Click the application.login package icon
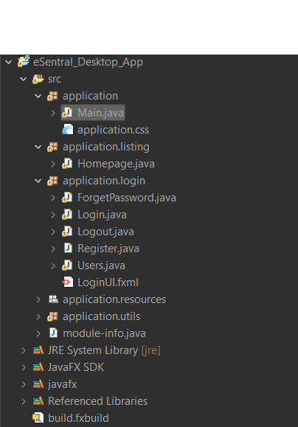This screenshot has height=427, width=298. pos(52,181)
